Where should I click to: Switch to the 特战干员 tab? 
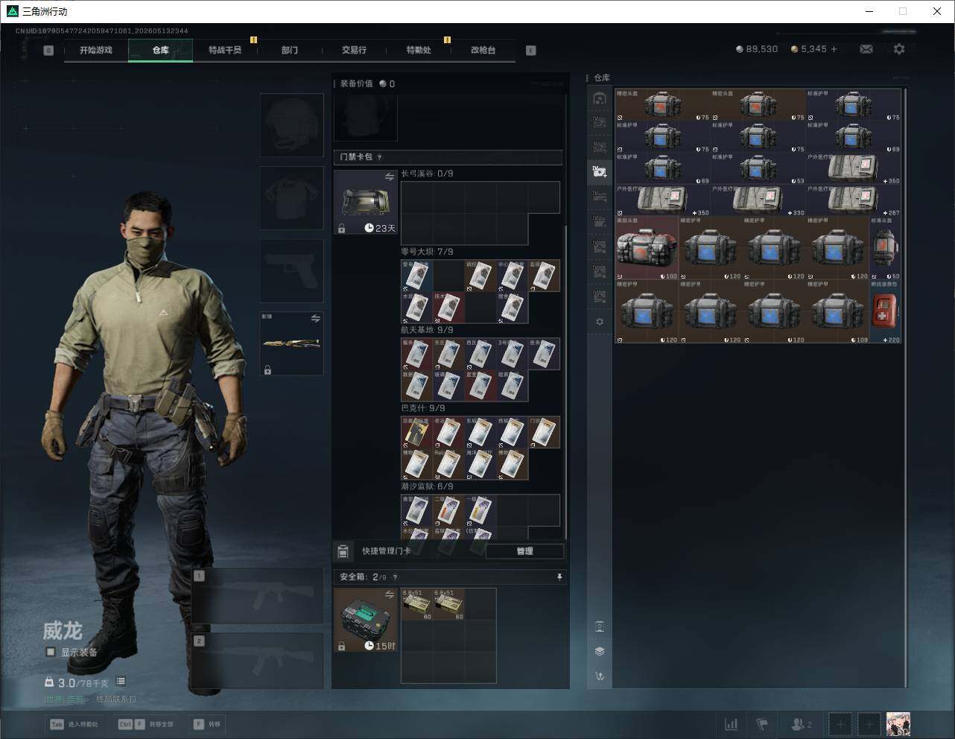click(225, 50)
